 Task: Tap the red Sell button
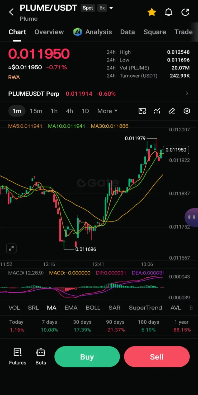point(157,357)
